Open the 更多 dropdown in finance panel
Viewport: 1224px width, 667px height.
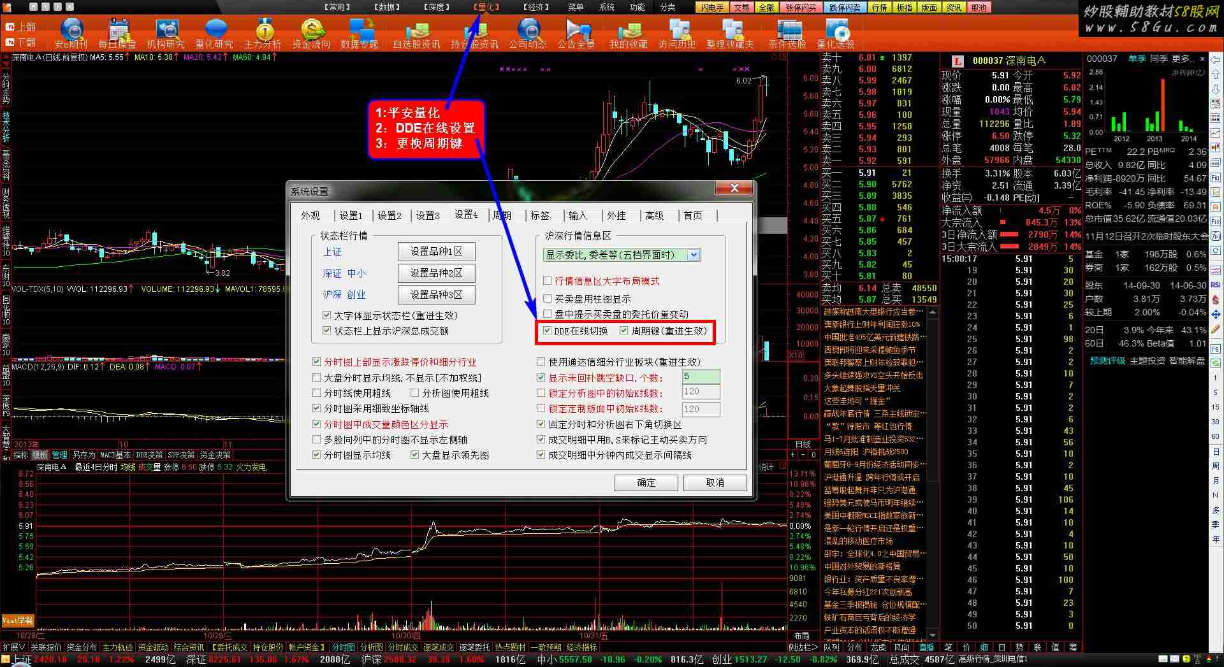point(1183,59)
